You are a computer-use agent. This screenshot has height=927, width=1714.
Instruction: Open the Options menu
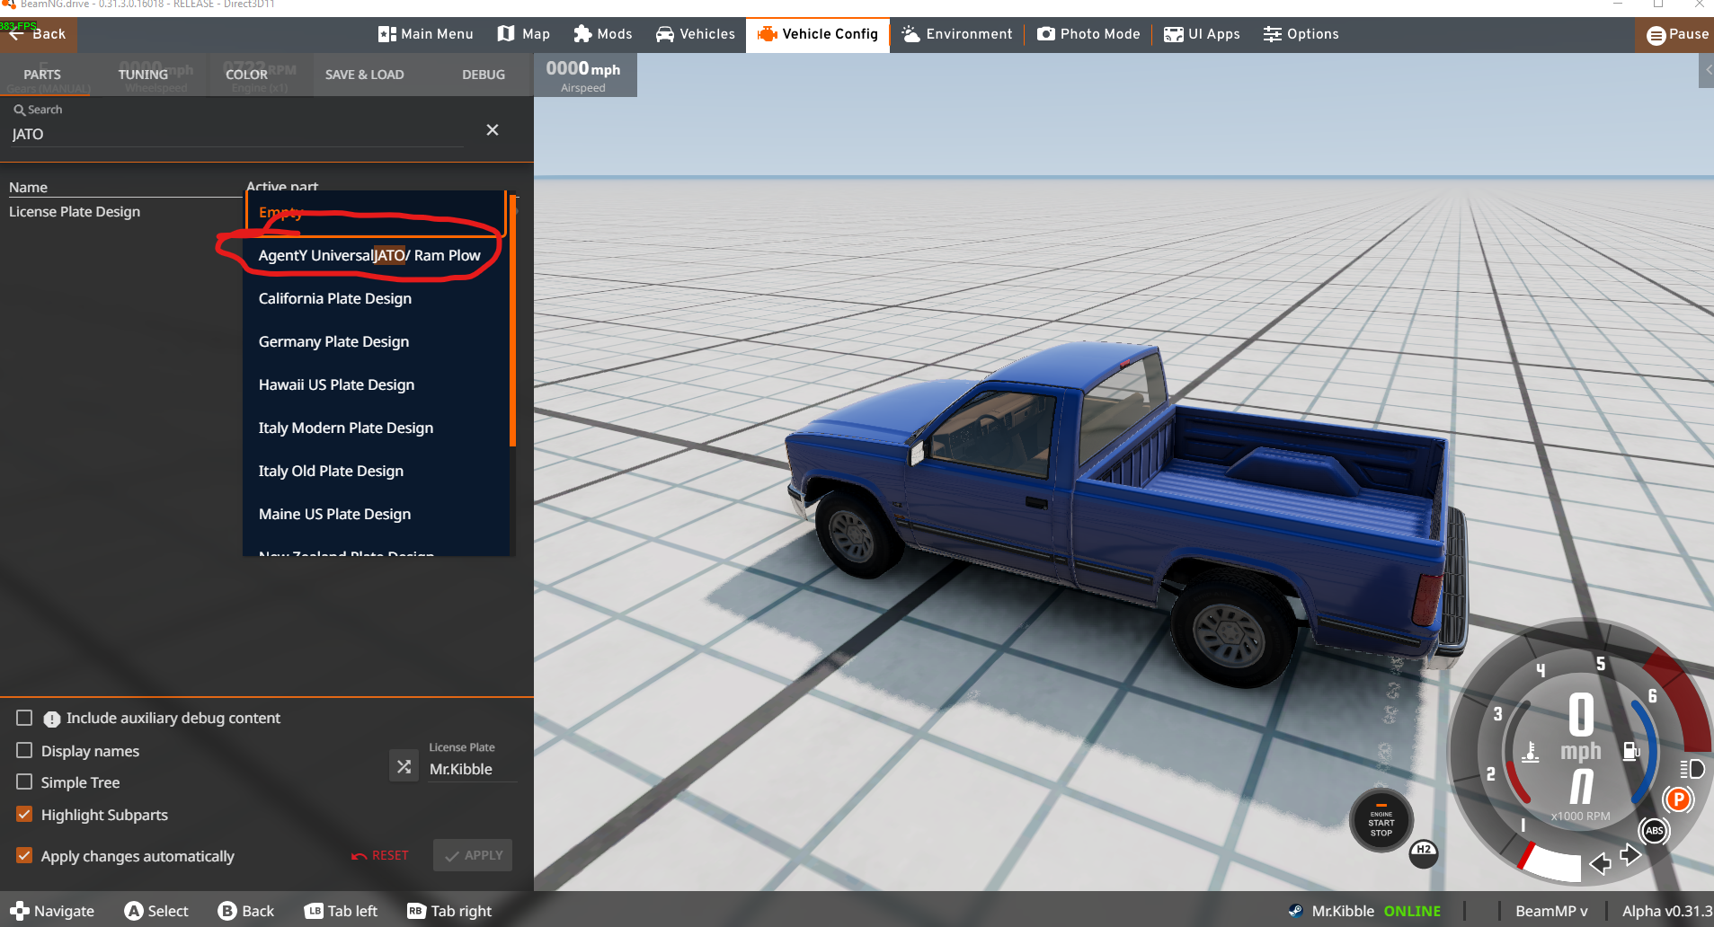pyautogui.click(x=1300, y=34)
